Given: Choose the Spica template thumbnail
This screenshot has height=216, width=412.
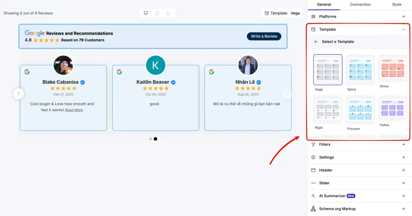Looking at the screenshot, I should pos(360,70).
